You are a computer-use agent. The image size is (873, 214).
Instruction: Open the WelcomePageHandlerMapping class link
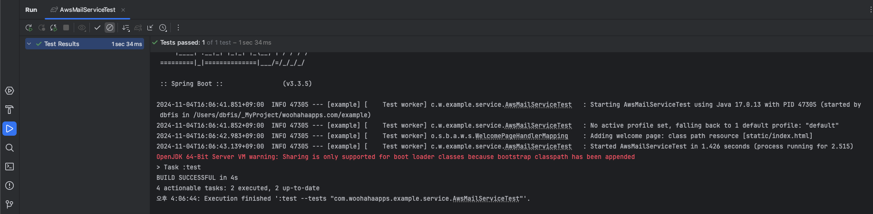(522, 136)
